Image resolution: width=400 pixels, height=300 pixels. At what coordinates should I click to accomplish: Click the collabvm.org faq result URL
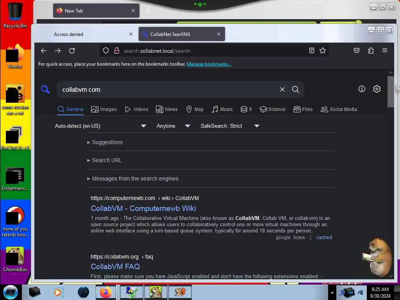pos(122,257)
